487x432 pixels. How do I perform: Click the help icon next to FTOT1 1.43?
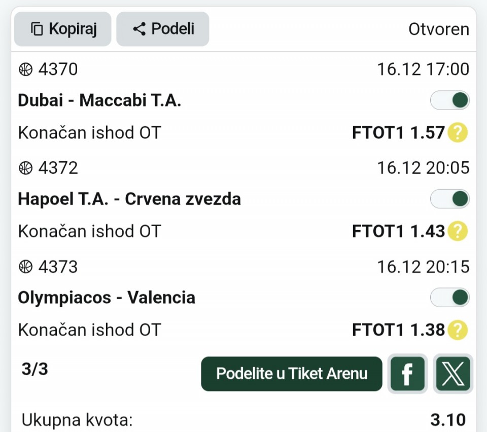click(x=458, y=232)
